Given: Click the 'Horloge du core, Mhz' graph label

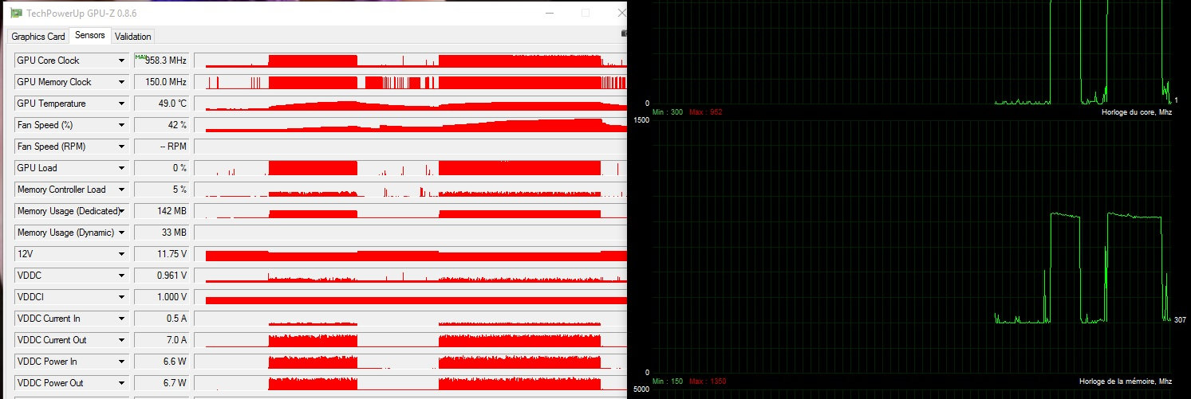Looking at the screenshot, I should coord(1138,112).
